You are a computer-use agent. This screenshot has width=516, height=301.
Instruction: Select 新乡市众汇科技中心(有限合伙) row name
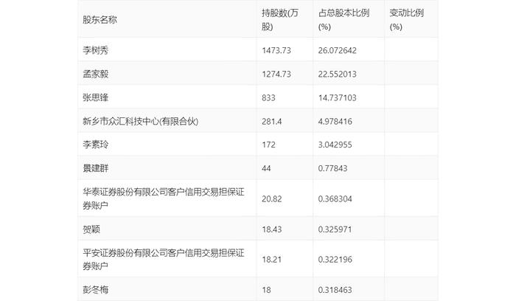pyautogui.click(x=141, y=122)
